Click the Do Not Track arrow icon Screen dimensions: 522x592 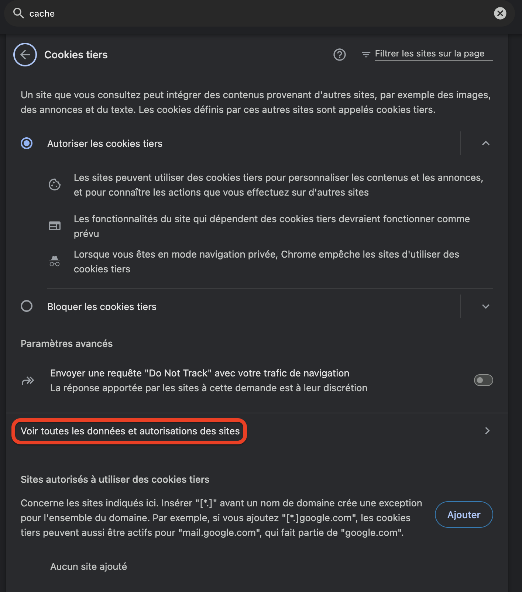pyautogui.click(x=28, y=381)
